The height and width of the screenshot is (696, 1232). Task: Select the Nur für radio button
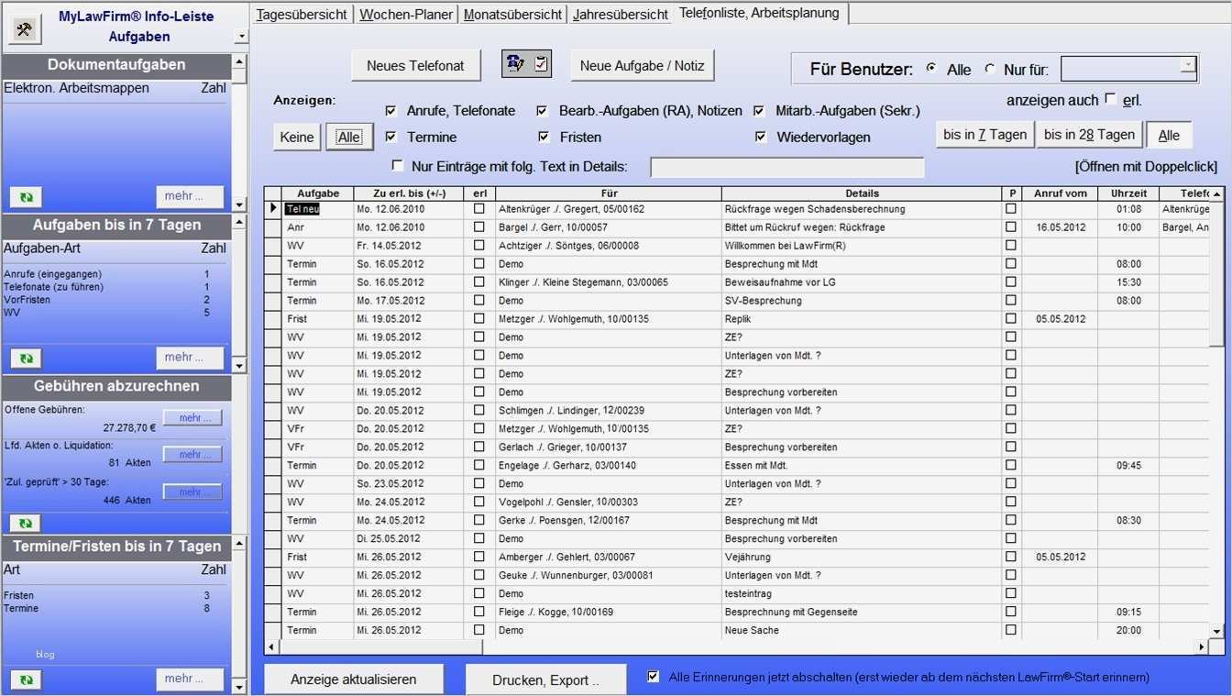[x=988, y=67]
